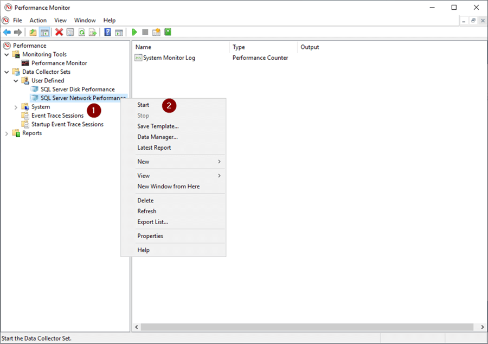Image resolution: width=488 pixels, height=344 pixels.
Task: Open the Action menu in menu bar
Action: click(38, 21)
